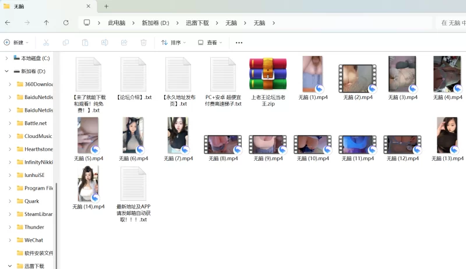Click the Paste clipboard icon
Viewport: 466px width, 269px height.
click(85, 43)
